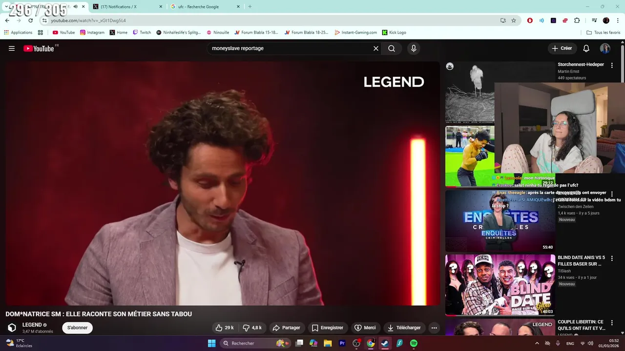This screenshot has width=625, height=351.
Task: Click the video player to pause playback
Action: (x=223, y=183)
